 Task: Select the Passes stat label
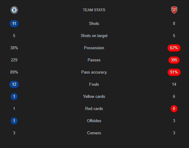click(94, 60)
